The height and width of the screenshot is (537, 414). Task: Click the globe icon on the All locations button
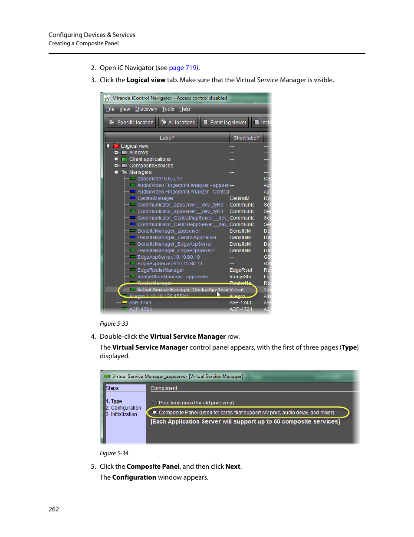click(164, 123)
